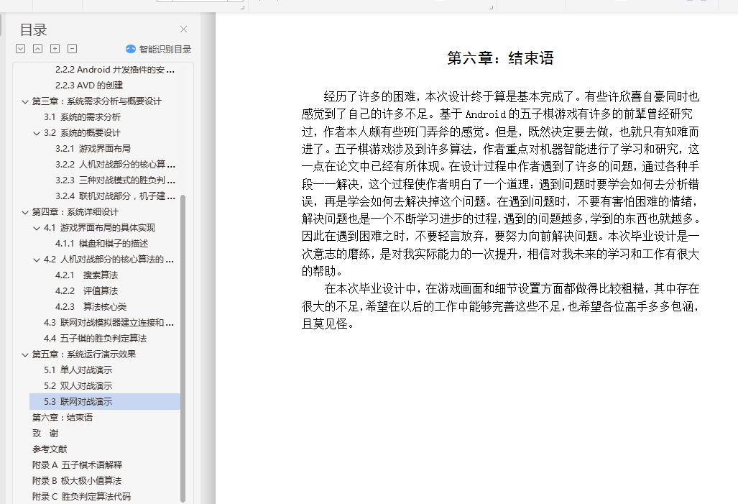
Task: Go to 5.2 双人对战演示
Action: 78,386
